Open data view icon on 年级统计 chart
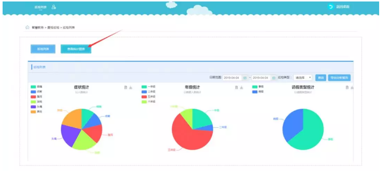This screenshot has width=381, height=171. [x=236, y=88]
